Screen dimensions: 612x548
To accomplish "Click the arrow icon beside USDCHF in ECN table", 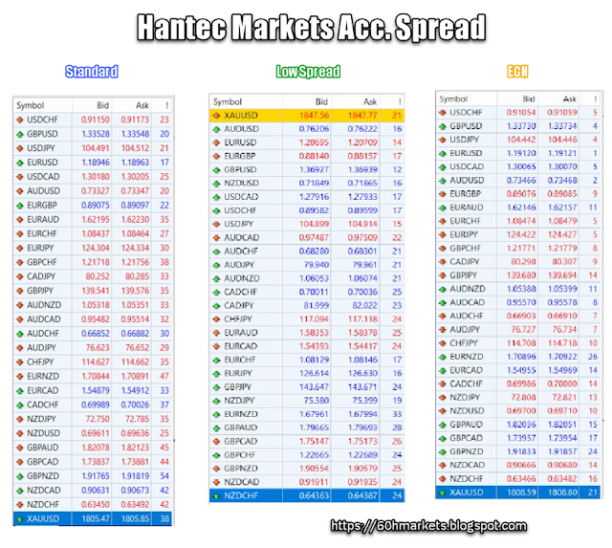I will (443, 113).
